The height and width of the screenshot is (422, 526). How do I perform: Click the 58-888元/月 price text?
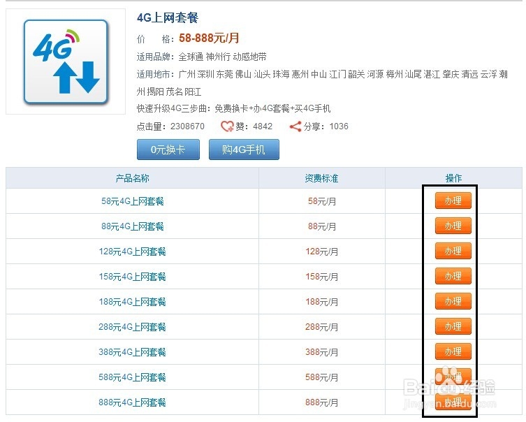coord(209,38)
